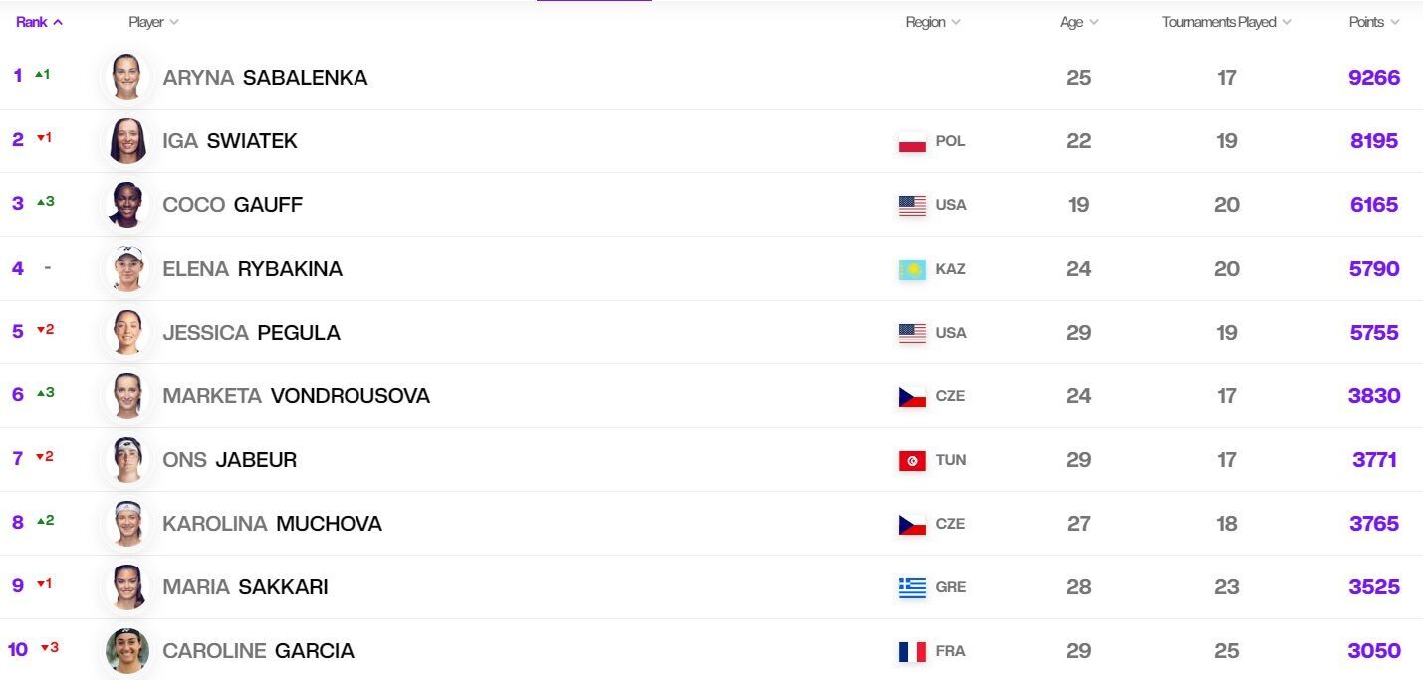Click Iga Swiatek's player headshot
This screenshot has height=680, width=1423.
pyautogui.click(x=127, y=140)
